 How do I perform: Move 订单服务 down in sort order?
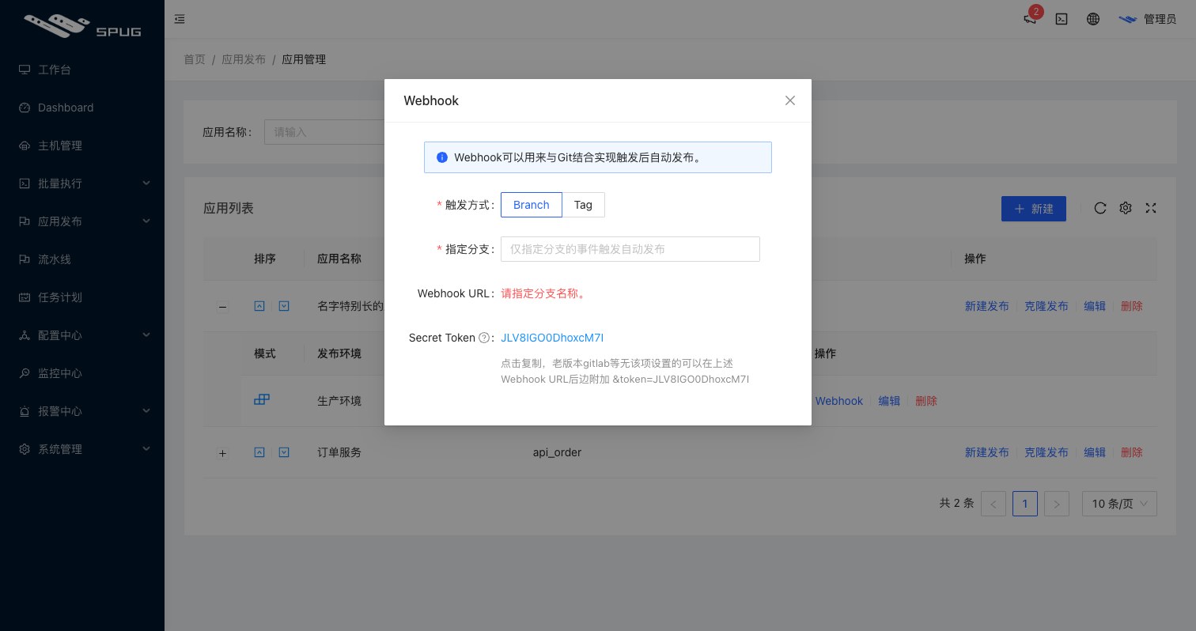click(x=284, y=452)
